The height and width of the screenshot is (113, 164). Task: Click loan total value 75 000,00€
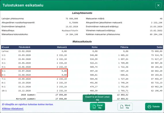(72, 19)
